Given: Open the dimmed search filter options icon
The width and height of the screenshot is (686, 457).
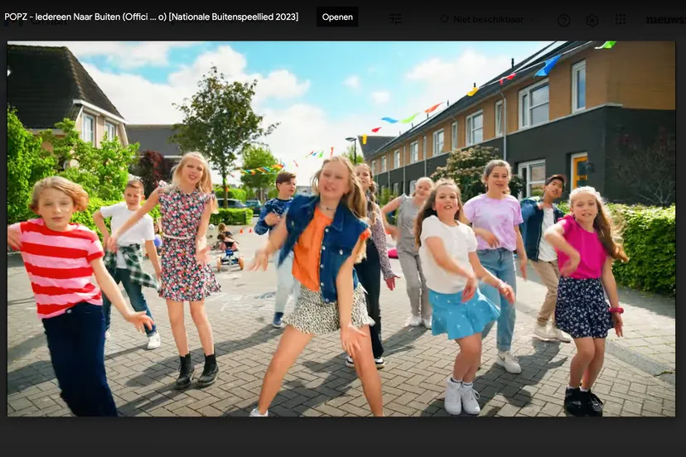Looking at the screenshot, I should click(x=396, y=19).
